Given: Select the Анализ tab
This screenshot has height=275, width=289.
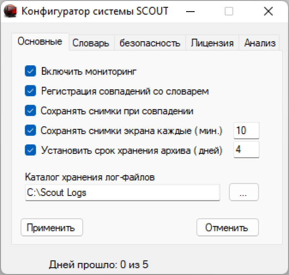Looking at the screenshot, I should click(x=260, y=43).
